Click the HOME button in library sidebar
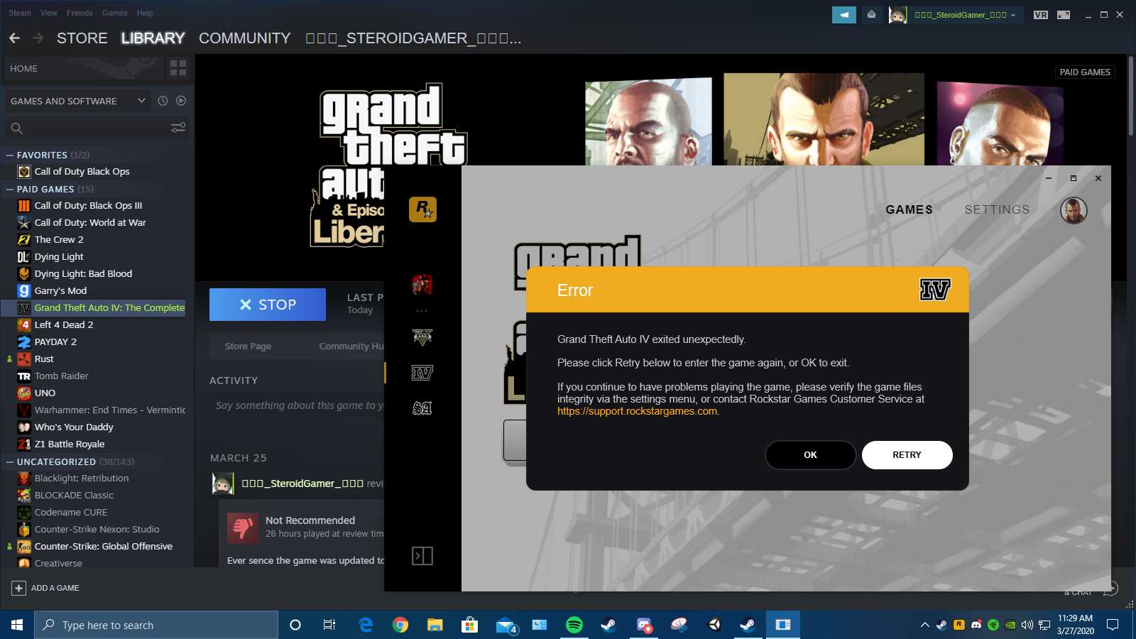 pyautogui.click(x=84, y=68)
